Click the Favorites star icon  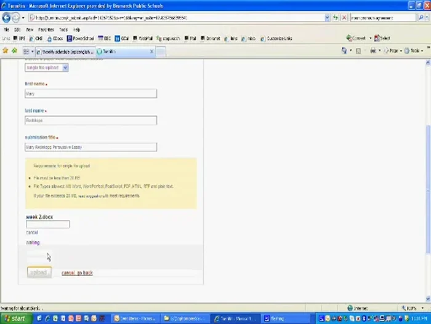6,51
